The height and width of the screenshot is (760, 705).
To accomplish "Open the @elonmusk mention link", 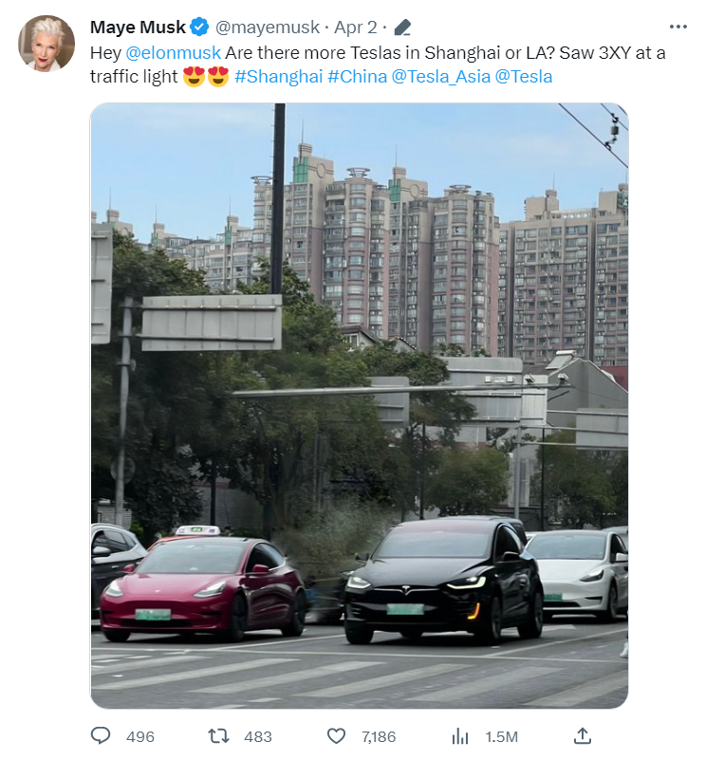I will coord(173,52).
